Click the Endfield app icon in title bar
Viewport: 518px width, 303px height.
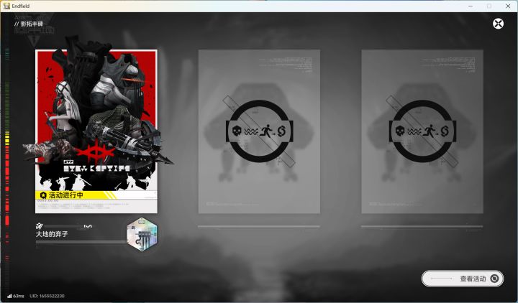6,6
